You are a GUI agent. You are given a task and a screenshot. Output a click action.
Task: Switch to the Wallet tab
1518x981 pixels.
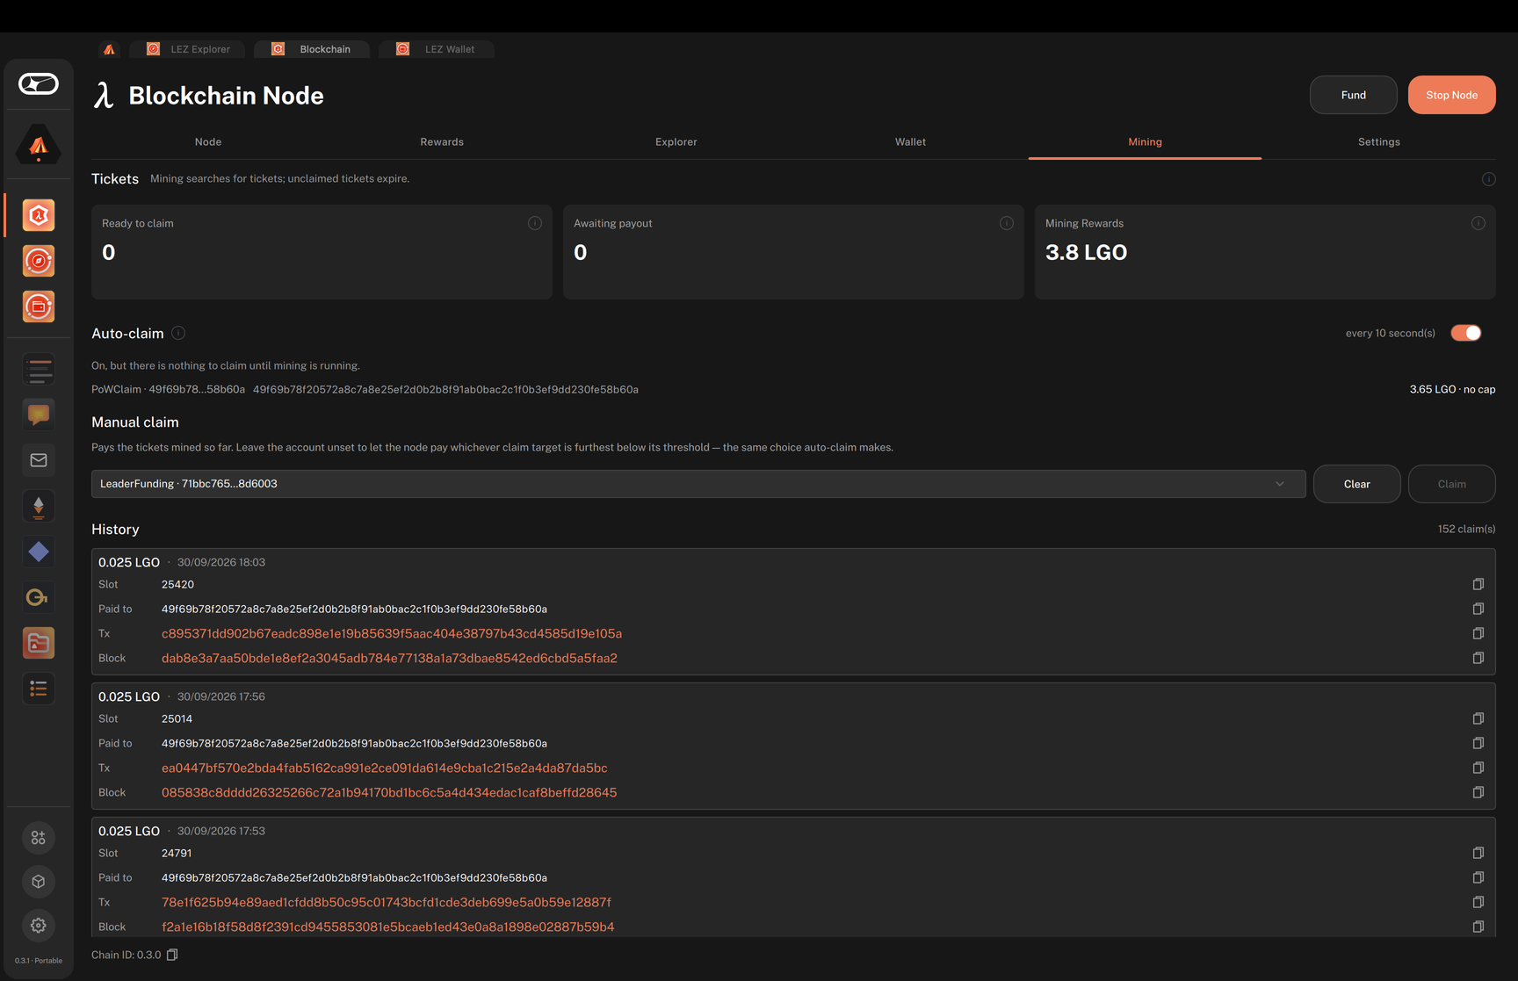click(910, 141)
